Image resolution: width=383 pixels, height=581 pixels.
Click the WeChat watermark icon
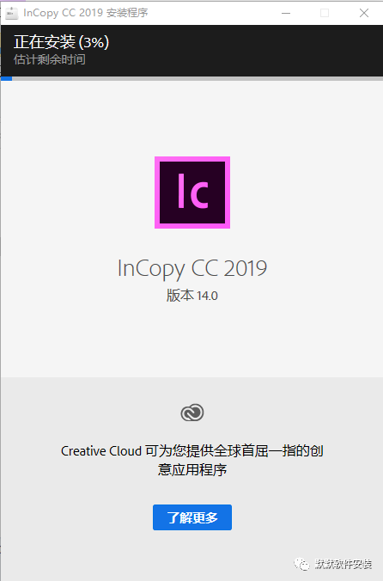[x=301, y=564]
